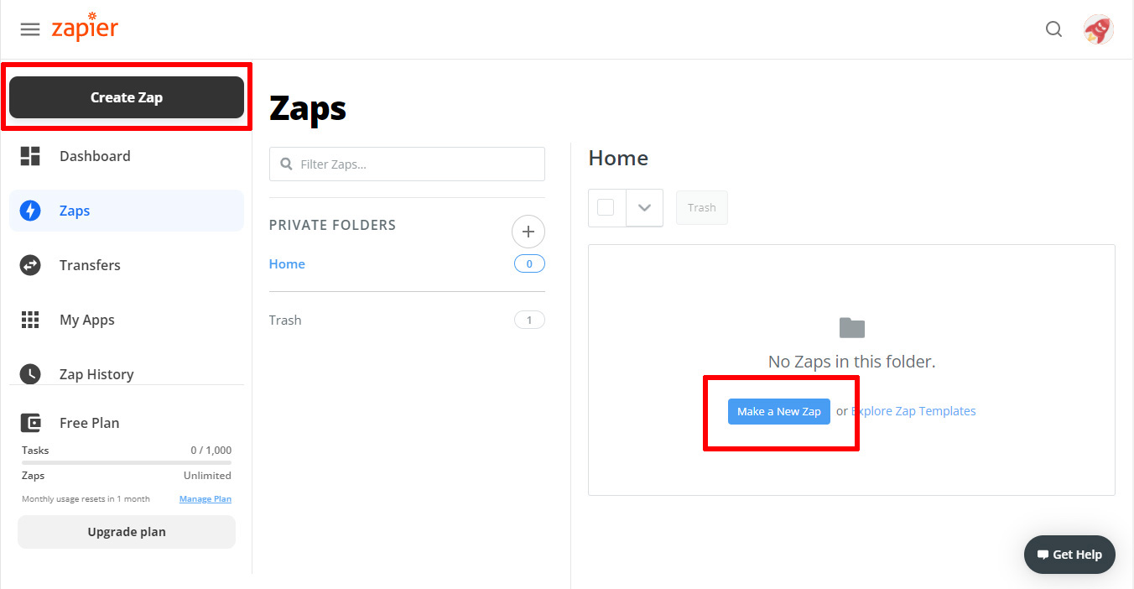The width and height of the screenshot is (1134, 589).
Task: Click the Free Plan wallet icon
Action: click(x=30, y=423)
